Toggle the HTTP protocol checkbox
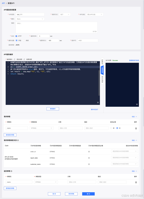 tap(16, 36)
